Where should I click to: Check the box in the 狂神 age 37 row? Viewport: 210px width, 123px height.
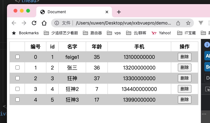pos(17,78)
